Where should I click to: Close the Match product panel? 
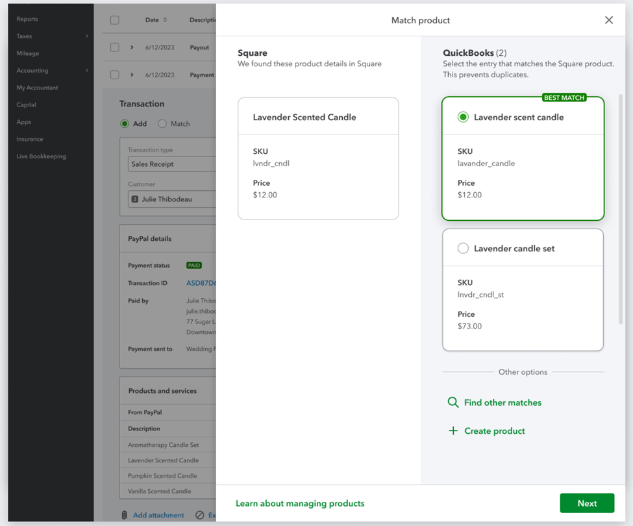pos(609,20)
